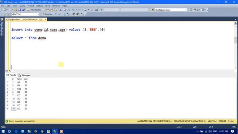Click the Database Engine Query icon
This screenshot has width=238, height=134.
[x=44, y=10]
